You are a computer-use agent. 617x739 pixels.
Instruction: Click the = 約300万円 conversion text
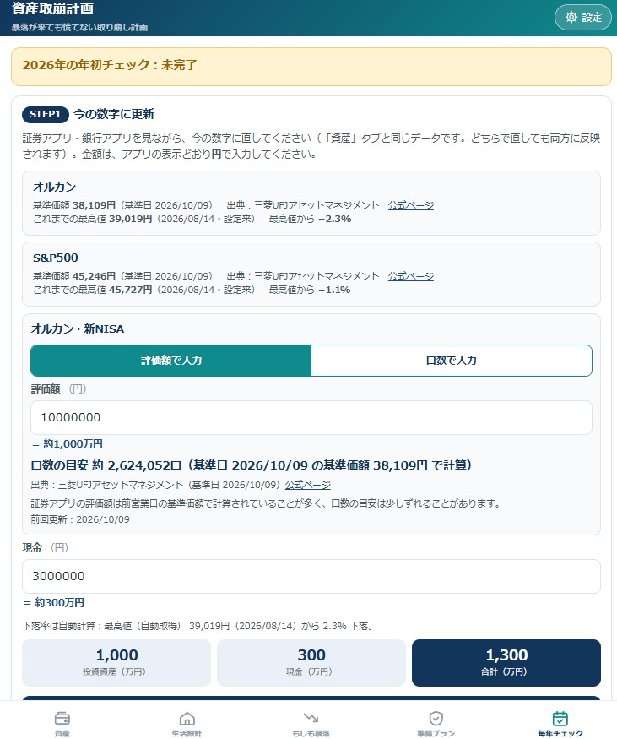(54, 603)
